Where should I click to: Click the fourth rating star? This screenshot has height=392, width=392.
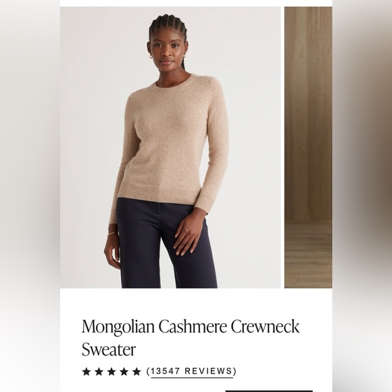pyautogui.click(x=124, y=372)
